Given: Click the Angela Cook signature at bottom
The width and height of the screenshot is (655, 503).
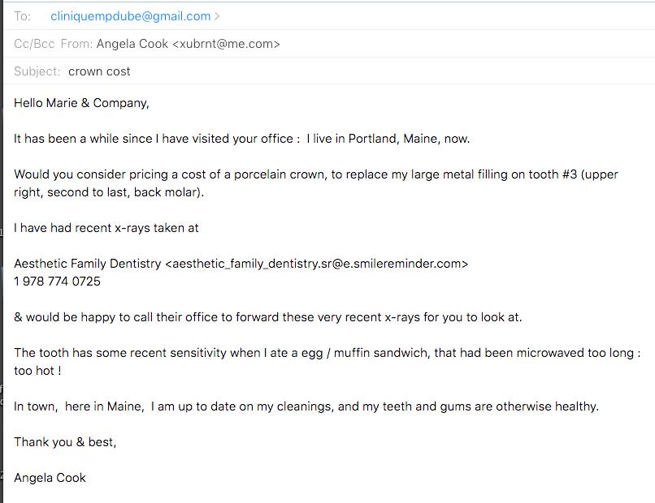Looking at the screenshot, I should [50, 478].
